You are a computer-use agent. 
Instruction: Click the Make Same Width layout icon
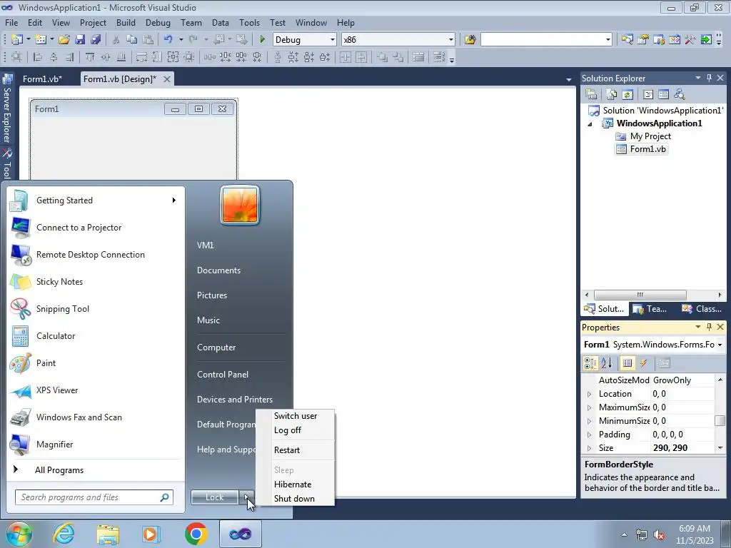pos(142,57)
